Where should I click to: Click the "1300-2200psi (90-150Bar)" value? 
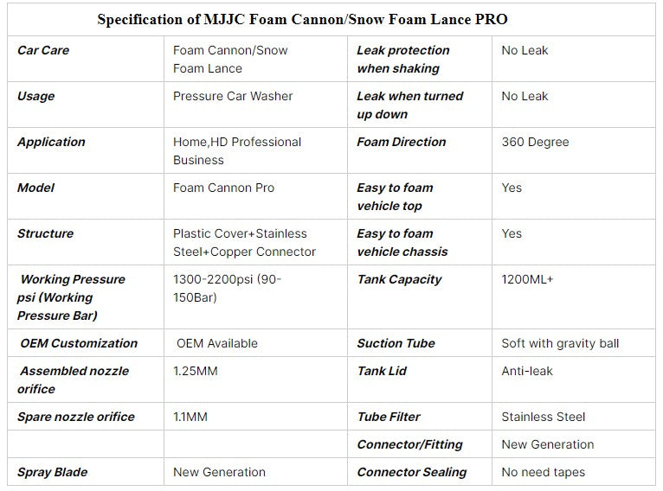[x=227, y=288]
